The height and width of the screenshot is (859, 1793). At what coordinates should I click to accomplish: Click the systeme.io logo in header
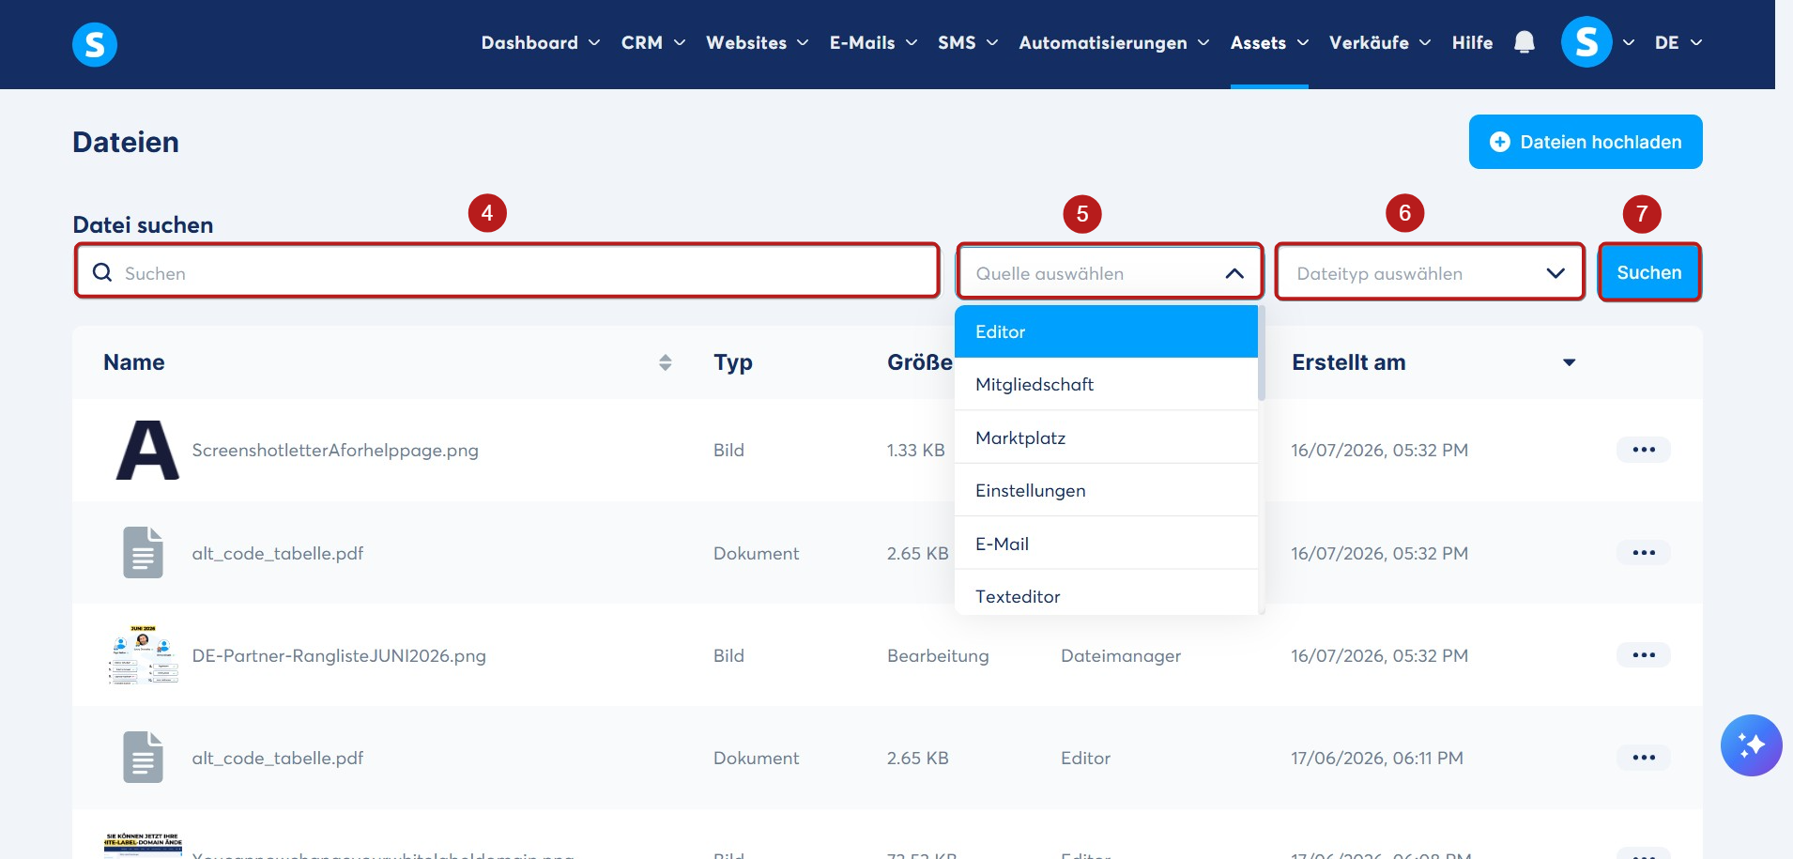(95, 44)
